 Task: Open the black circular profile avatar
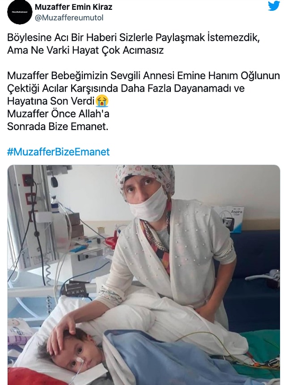coord(20,12)
